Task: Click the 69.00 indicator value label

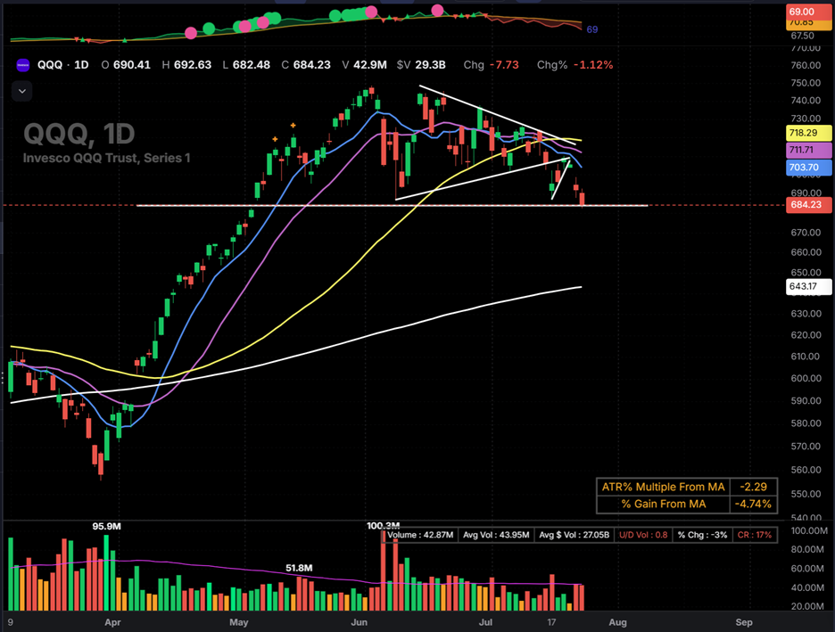Action: 807,12
